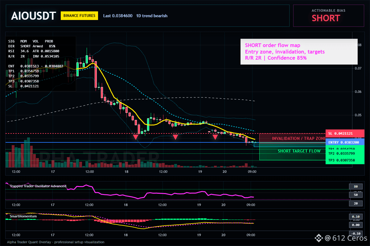Click the SmartMomentum indicator title
This screenshot has width=370, height=246.
[23, 216]
